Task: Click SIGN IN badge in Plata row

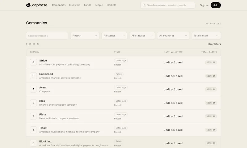Action: pos(211,116)
